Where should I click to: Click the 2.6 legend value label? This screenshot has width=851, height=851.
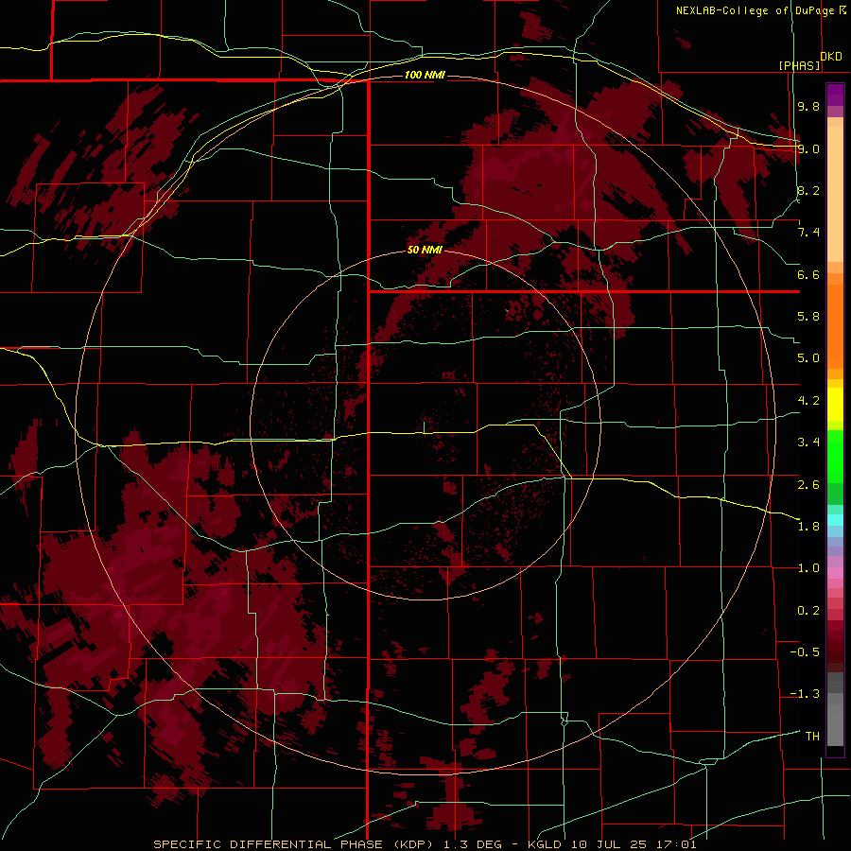[808, 484]
